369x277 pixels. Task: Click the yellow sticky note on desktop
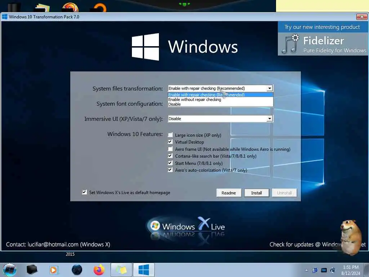pos(323,6)
